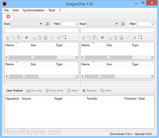Click the Paste icon in right pane toolbar
The width and height of the screenshot is (159, 138).
[x=95, y=38]
